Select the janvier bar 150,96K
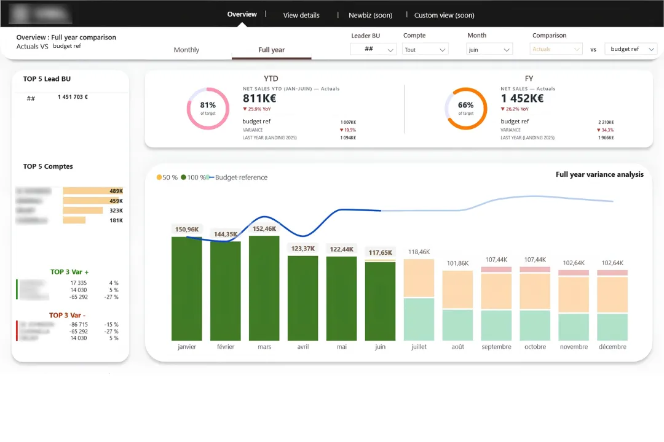664x442 pixels. point(187,289)
